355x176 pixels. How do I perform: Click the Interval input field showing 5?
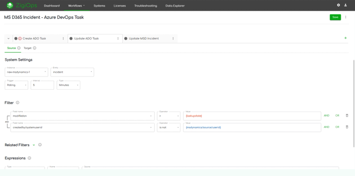tap(43, 85)
